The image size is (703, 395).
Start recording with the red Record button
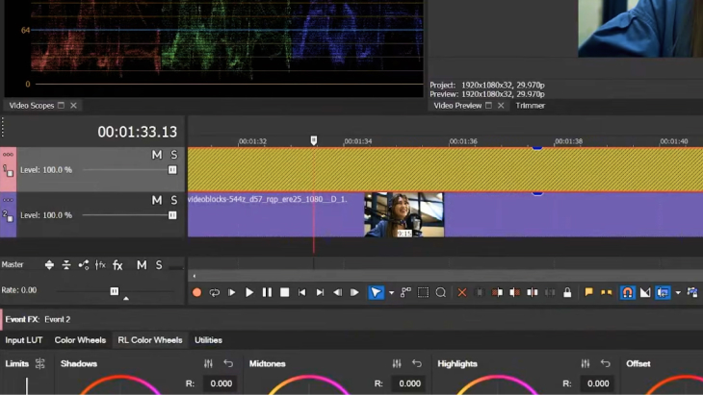click(x=196, y=292)
